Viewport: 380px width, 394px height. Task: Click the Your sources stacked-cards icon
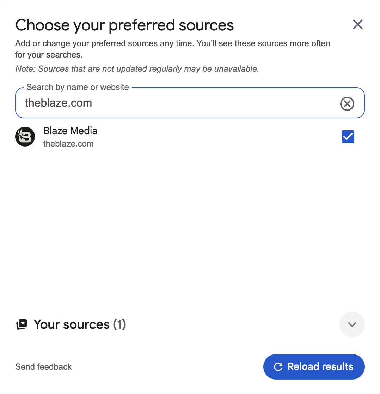click(x=22, y=324)
